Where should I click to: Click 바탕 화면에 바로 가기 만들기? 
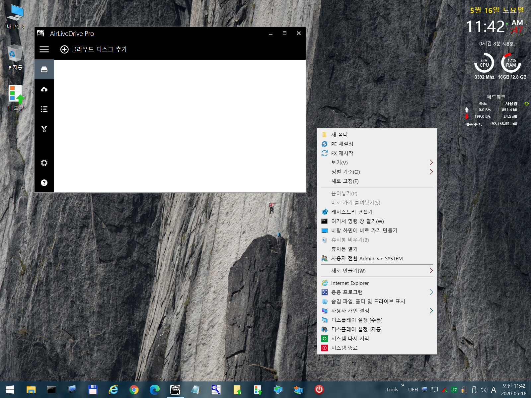click(377, 231)
